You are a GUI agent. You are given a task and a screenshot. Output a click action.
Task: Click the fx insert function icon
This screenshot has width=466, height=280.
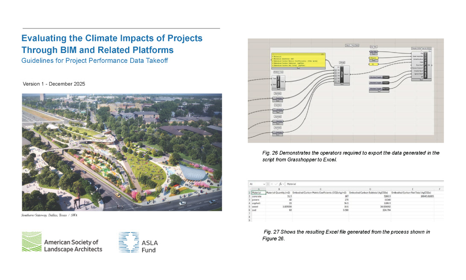(281, 184)
